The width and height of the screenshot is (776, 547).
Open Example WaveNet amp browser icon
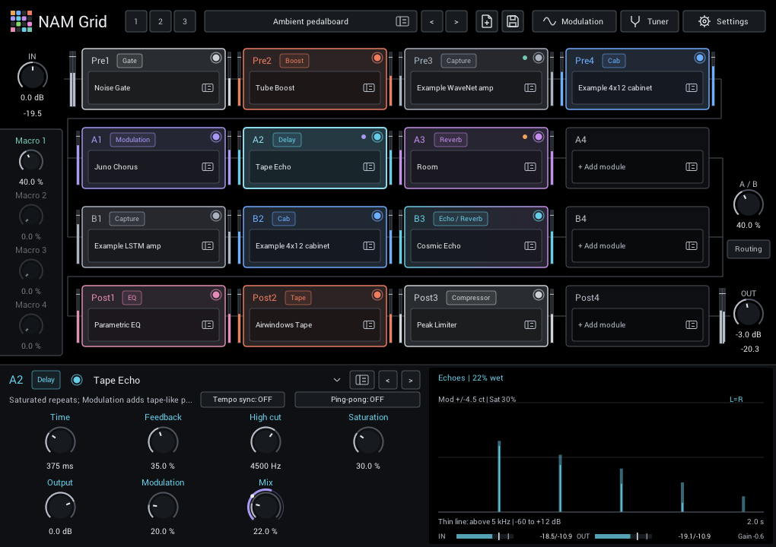(530, 87)
